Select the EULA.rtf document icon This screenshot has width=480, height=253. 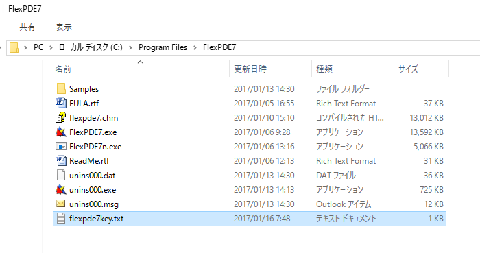click(61, 103)
